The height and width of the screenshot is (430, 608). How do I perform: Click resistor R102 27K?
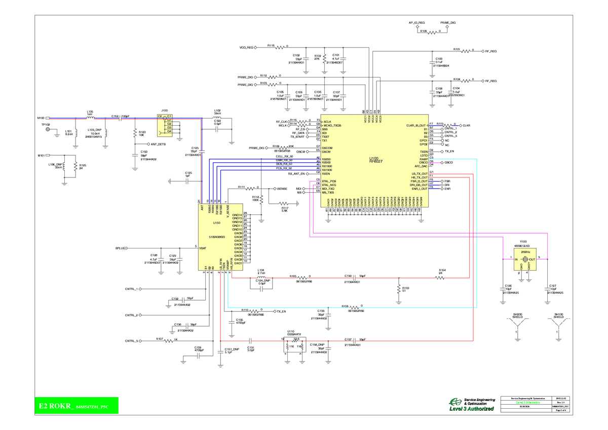coord(323,58)
